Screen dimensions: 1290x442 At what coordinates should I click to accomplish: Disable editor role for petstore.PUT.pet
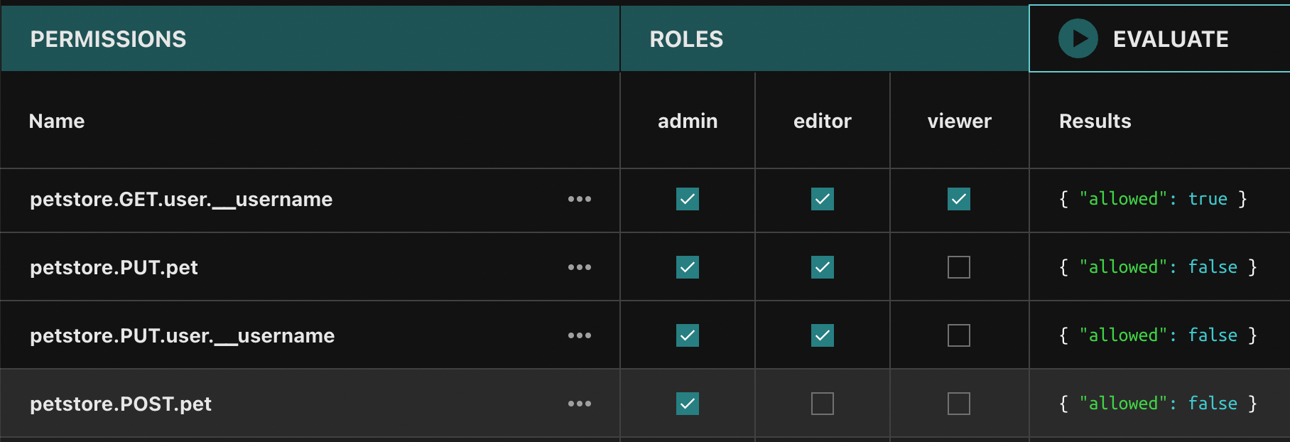tap(822, 267)
